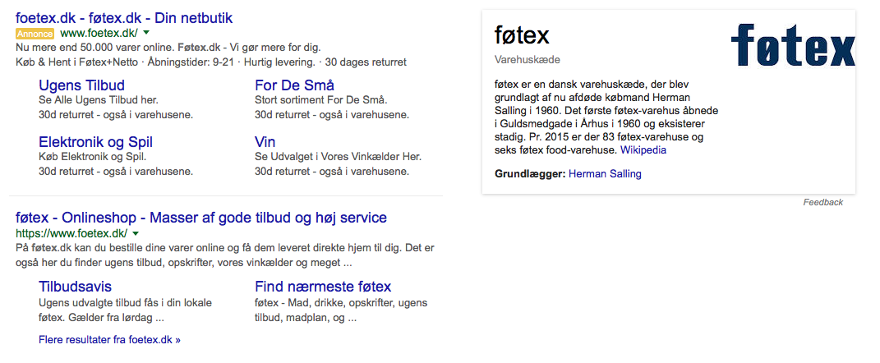
Task: Click Flere resultater fra foetex.dk link
Action: point(109,339)
